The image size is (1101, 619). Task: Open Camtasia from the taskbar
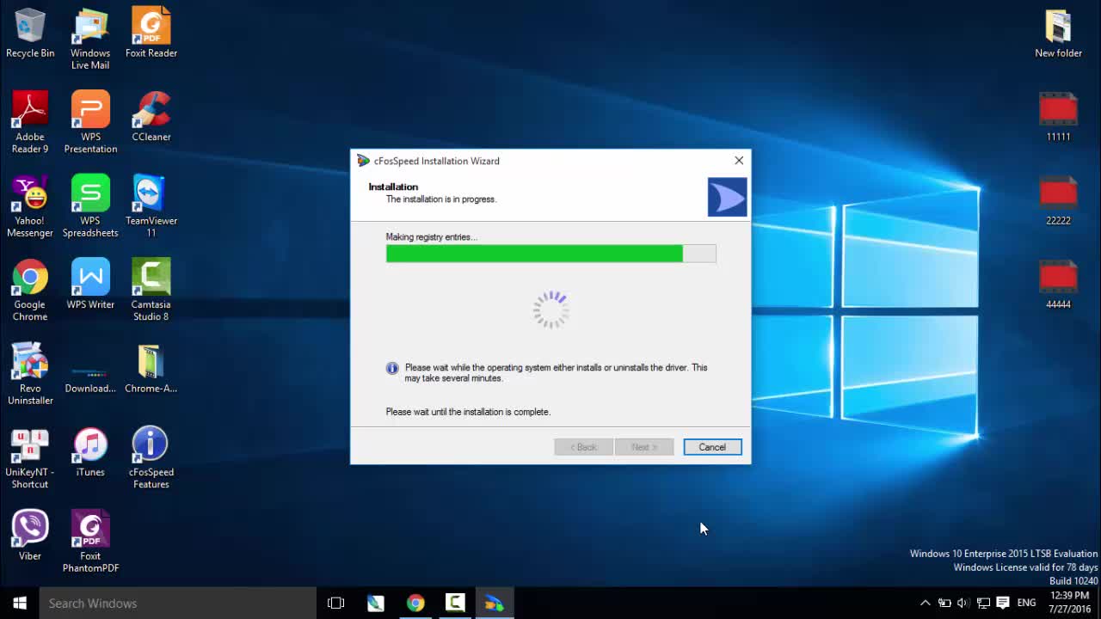tap(455, 603)
